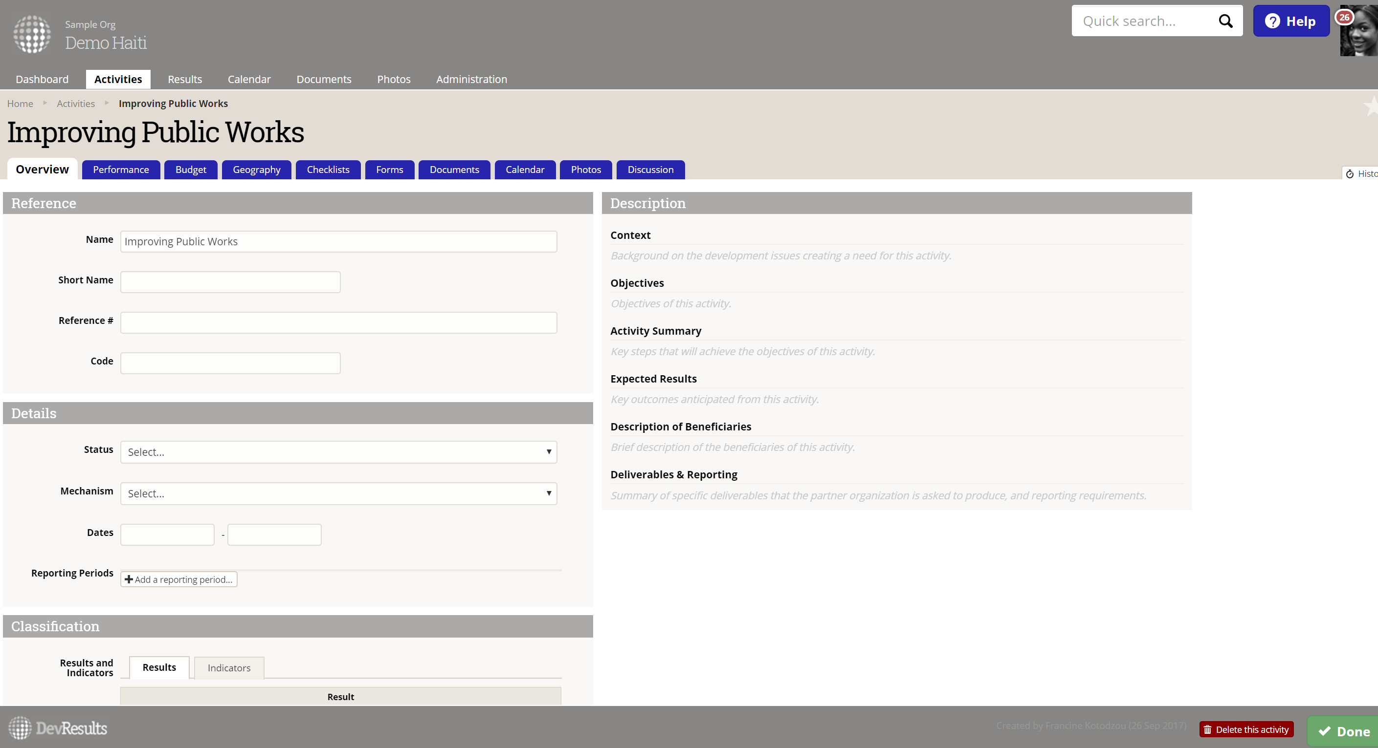1378x748 pixels.
Task: Click the Short Name input field
Action: [230, 281]
